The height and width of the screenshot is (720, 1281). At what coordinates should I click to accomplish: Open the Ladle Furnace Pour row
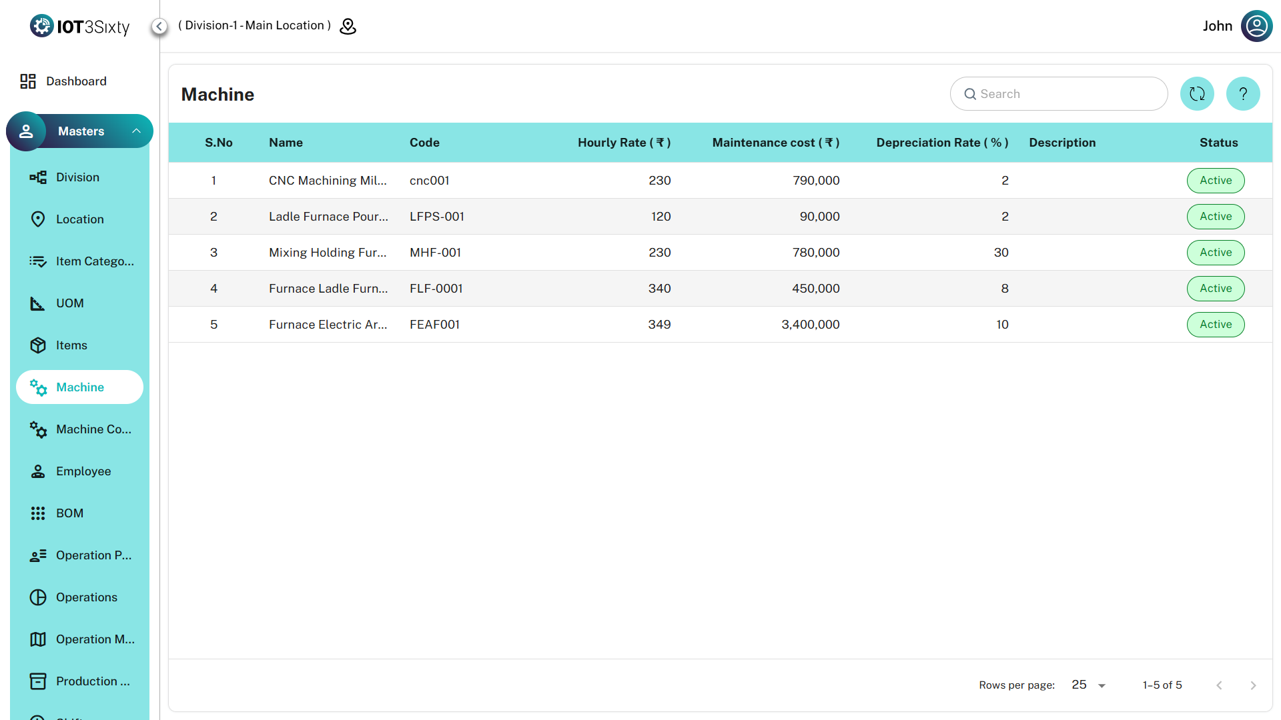coord(328,217)
